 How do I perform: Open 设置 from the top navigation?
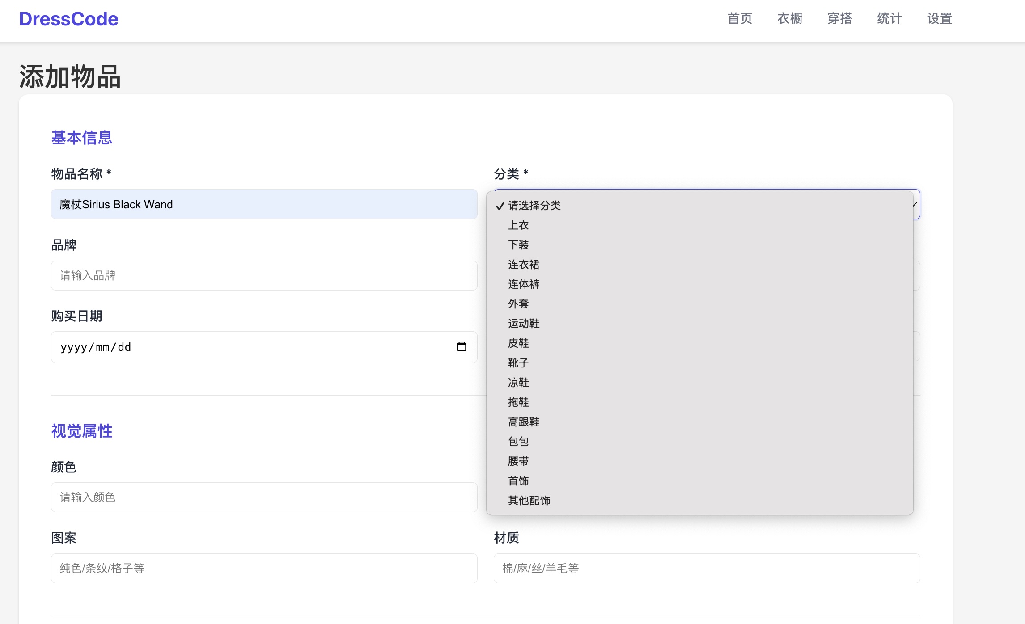pyautogui.click(x=939, y=19)
